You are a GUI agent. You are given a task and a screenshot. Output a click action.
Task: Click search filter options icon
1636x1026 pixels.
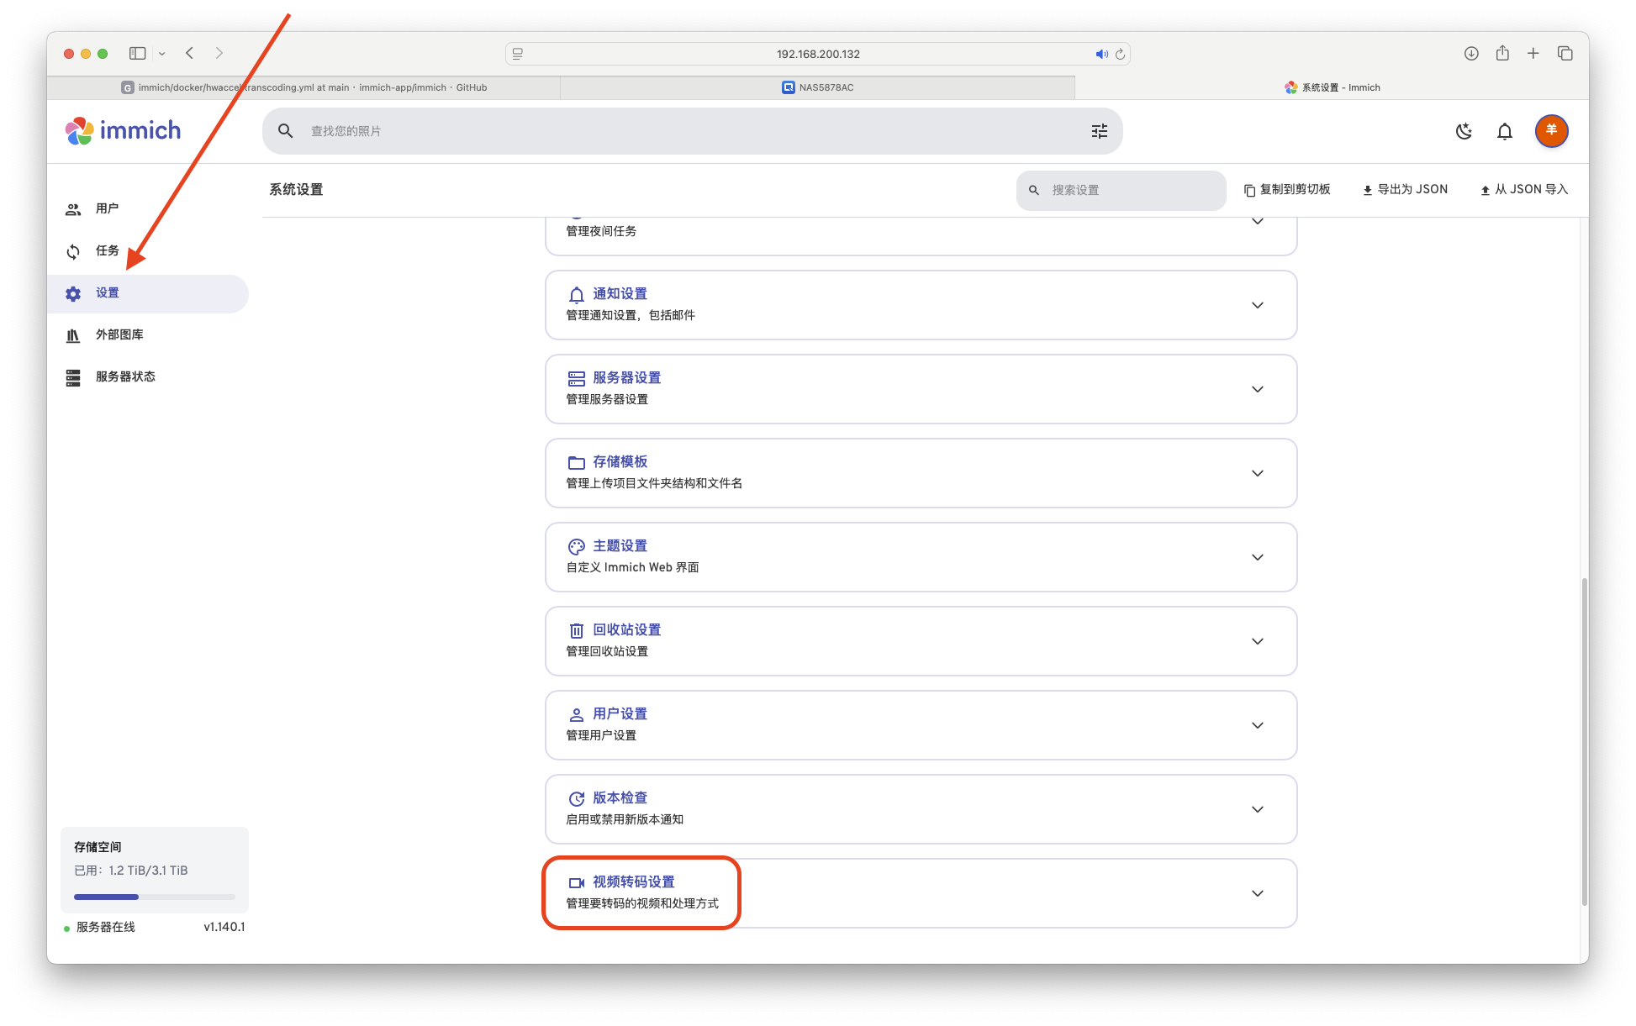[1099, 131]
